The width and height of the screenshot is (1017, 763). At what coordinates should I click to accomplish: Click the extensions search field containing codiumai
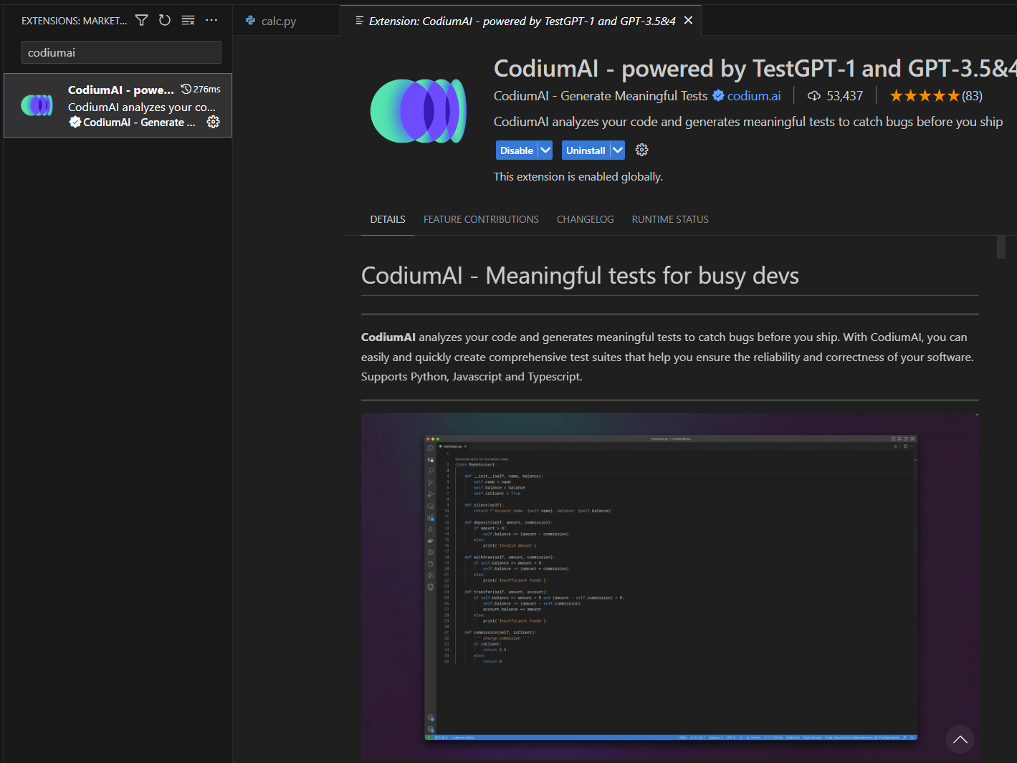[x=121, y=52]
